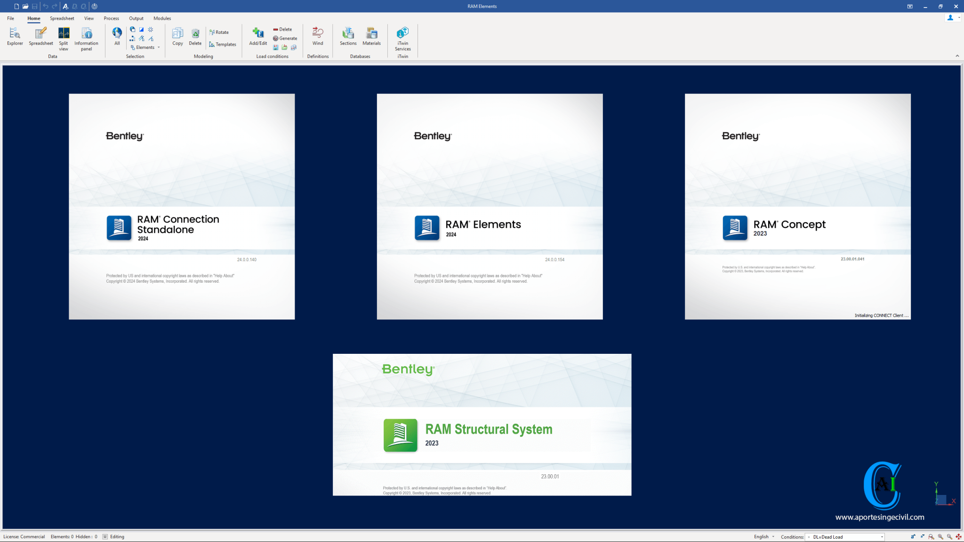The image size is (964, 542).
Task: Click the RAM Concept splash thumbnail
Action: [797, 207]
